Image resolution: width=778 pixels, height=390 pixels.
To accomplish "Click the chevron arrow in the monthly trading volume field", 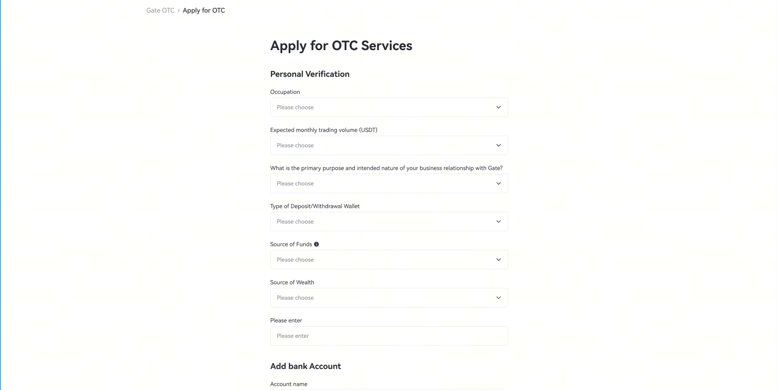I will coord(498,145).
